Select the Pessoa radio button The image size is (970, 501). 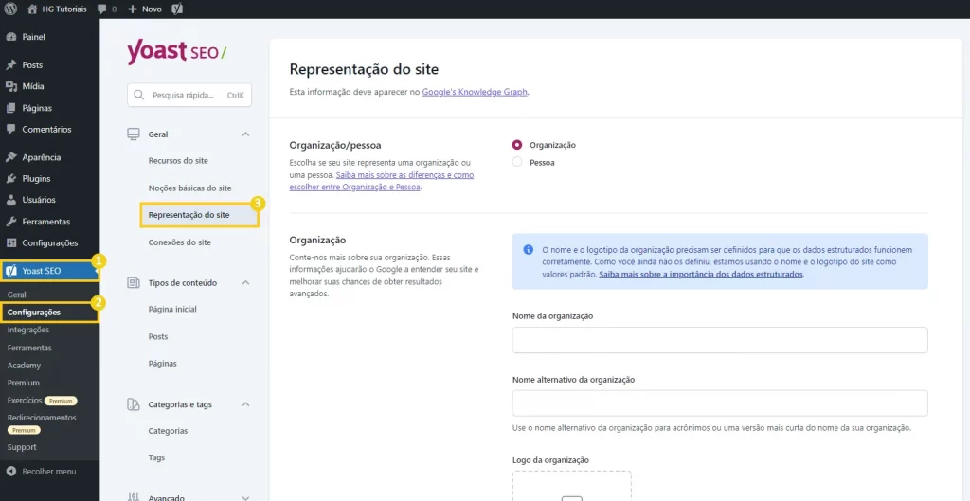517,163
